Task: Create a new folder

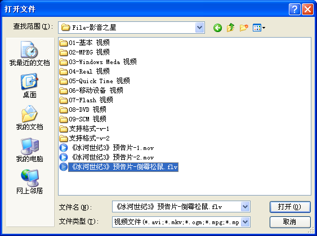Action: point(244,28)
